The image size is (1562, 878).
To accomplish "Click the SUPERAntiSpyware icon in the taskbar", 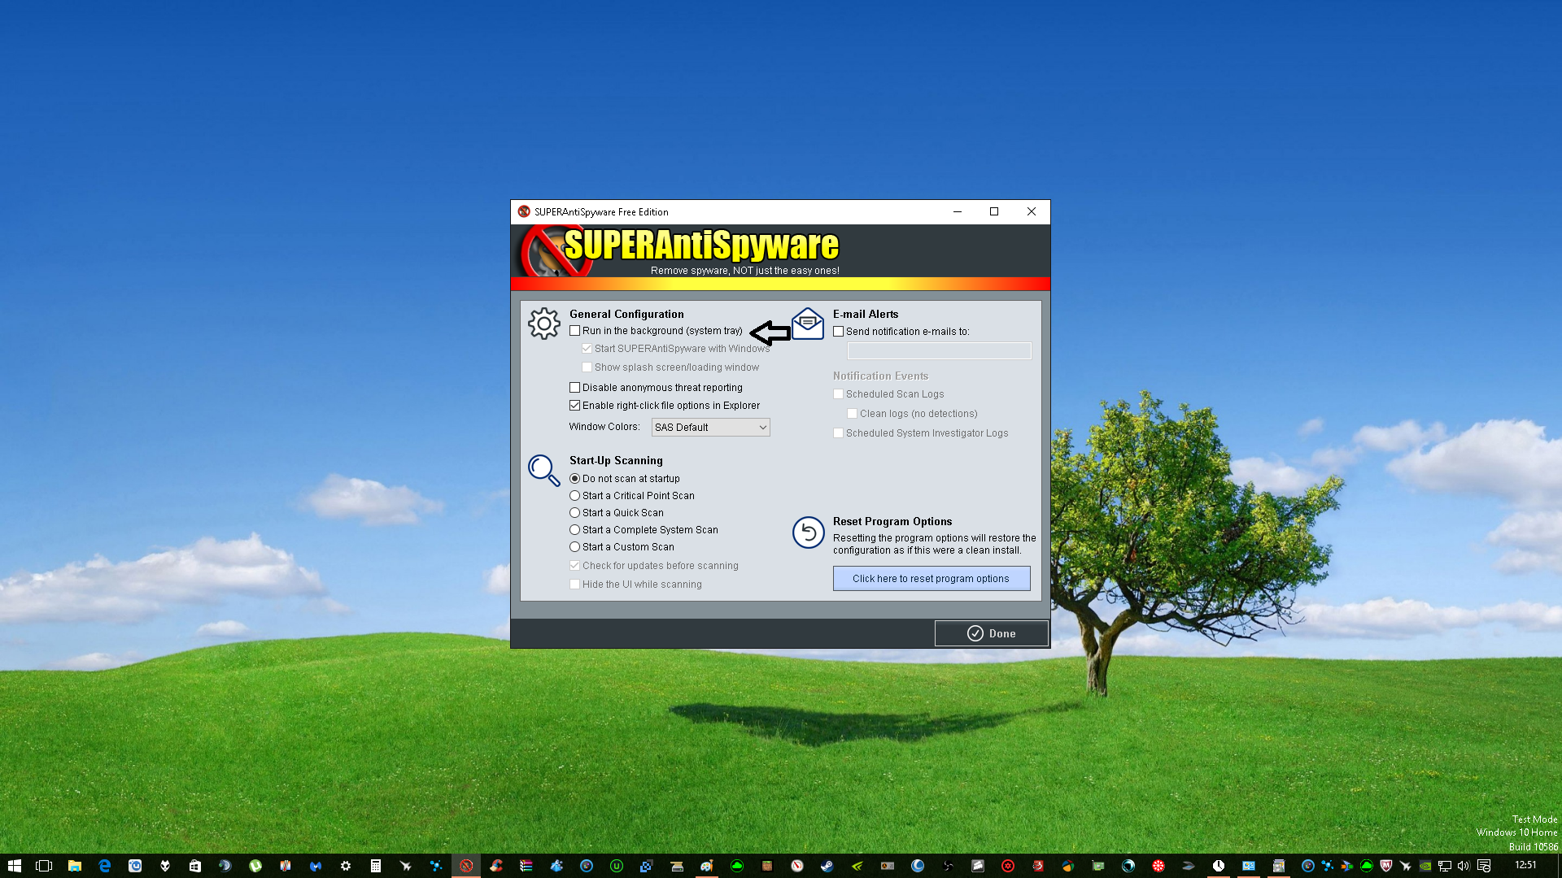I will click(466, 866).
